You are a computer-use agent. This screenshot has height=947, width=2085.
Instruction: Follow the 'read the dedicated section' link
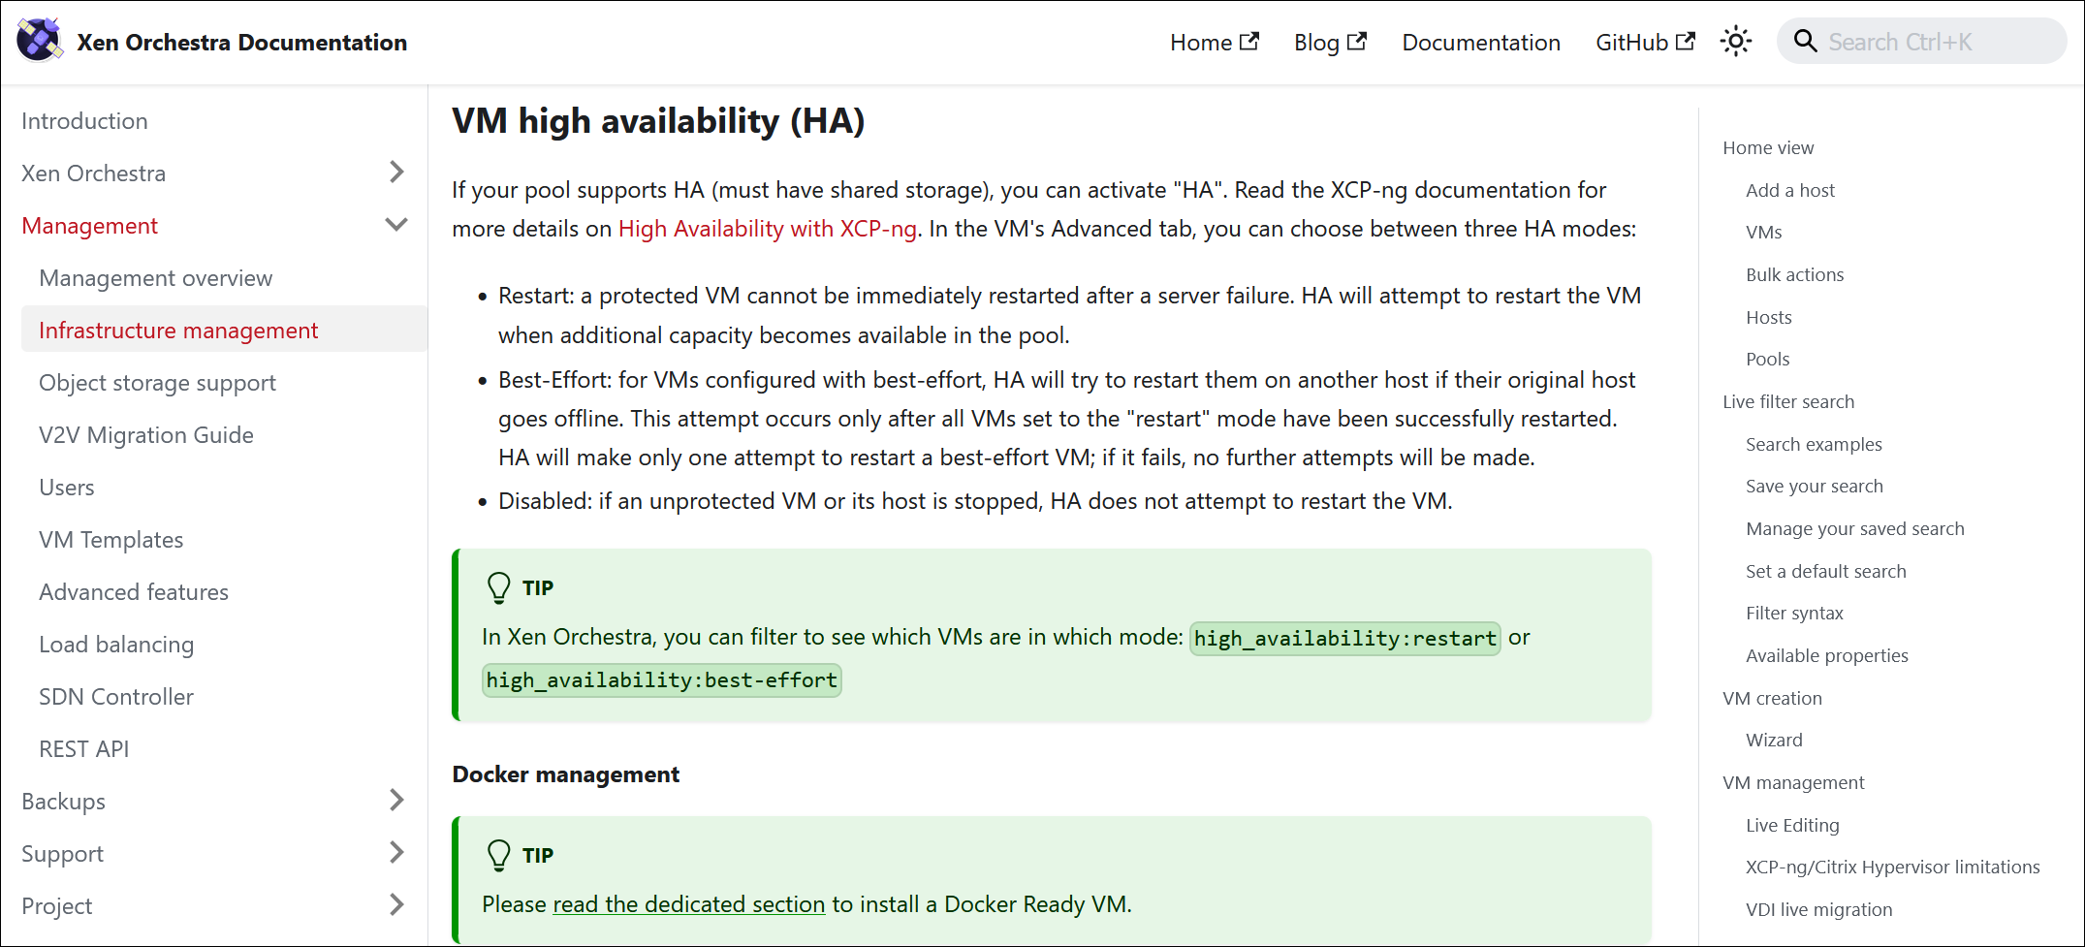[688, 904]
